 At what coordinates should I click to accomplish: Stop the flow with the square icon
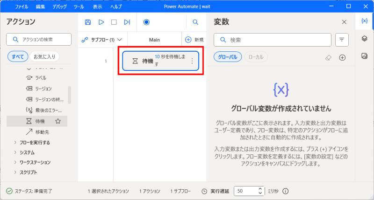[x=114, y=22]
